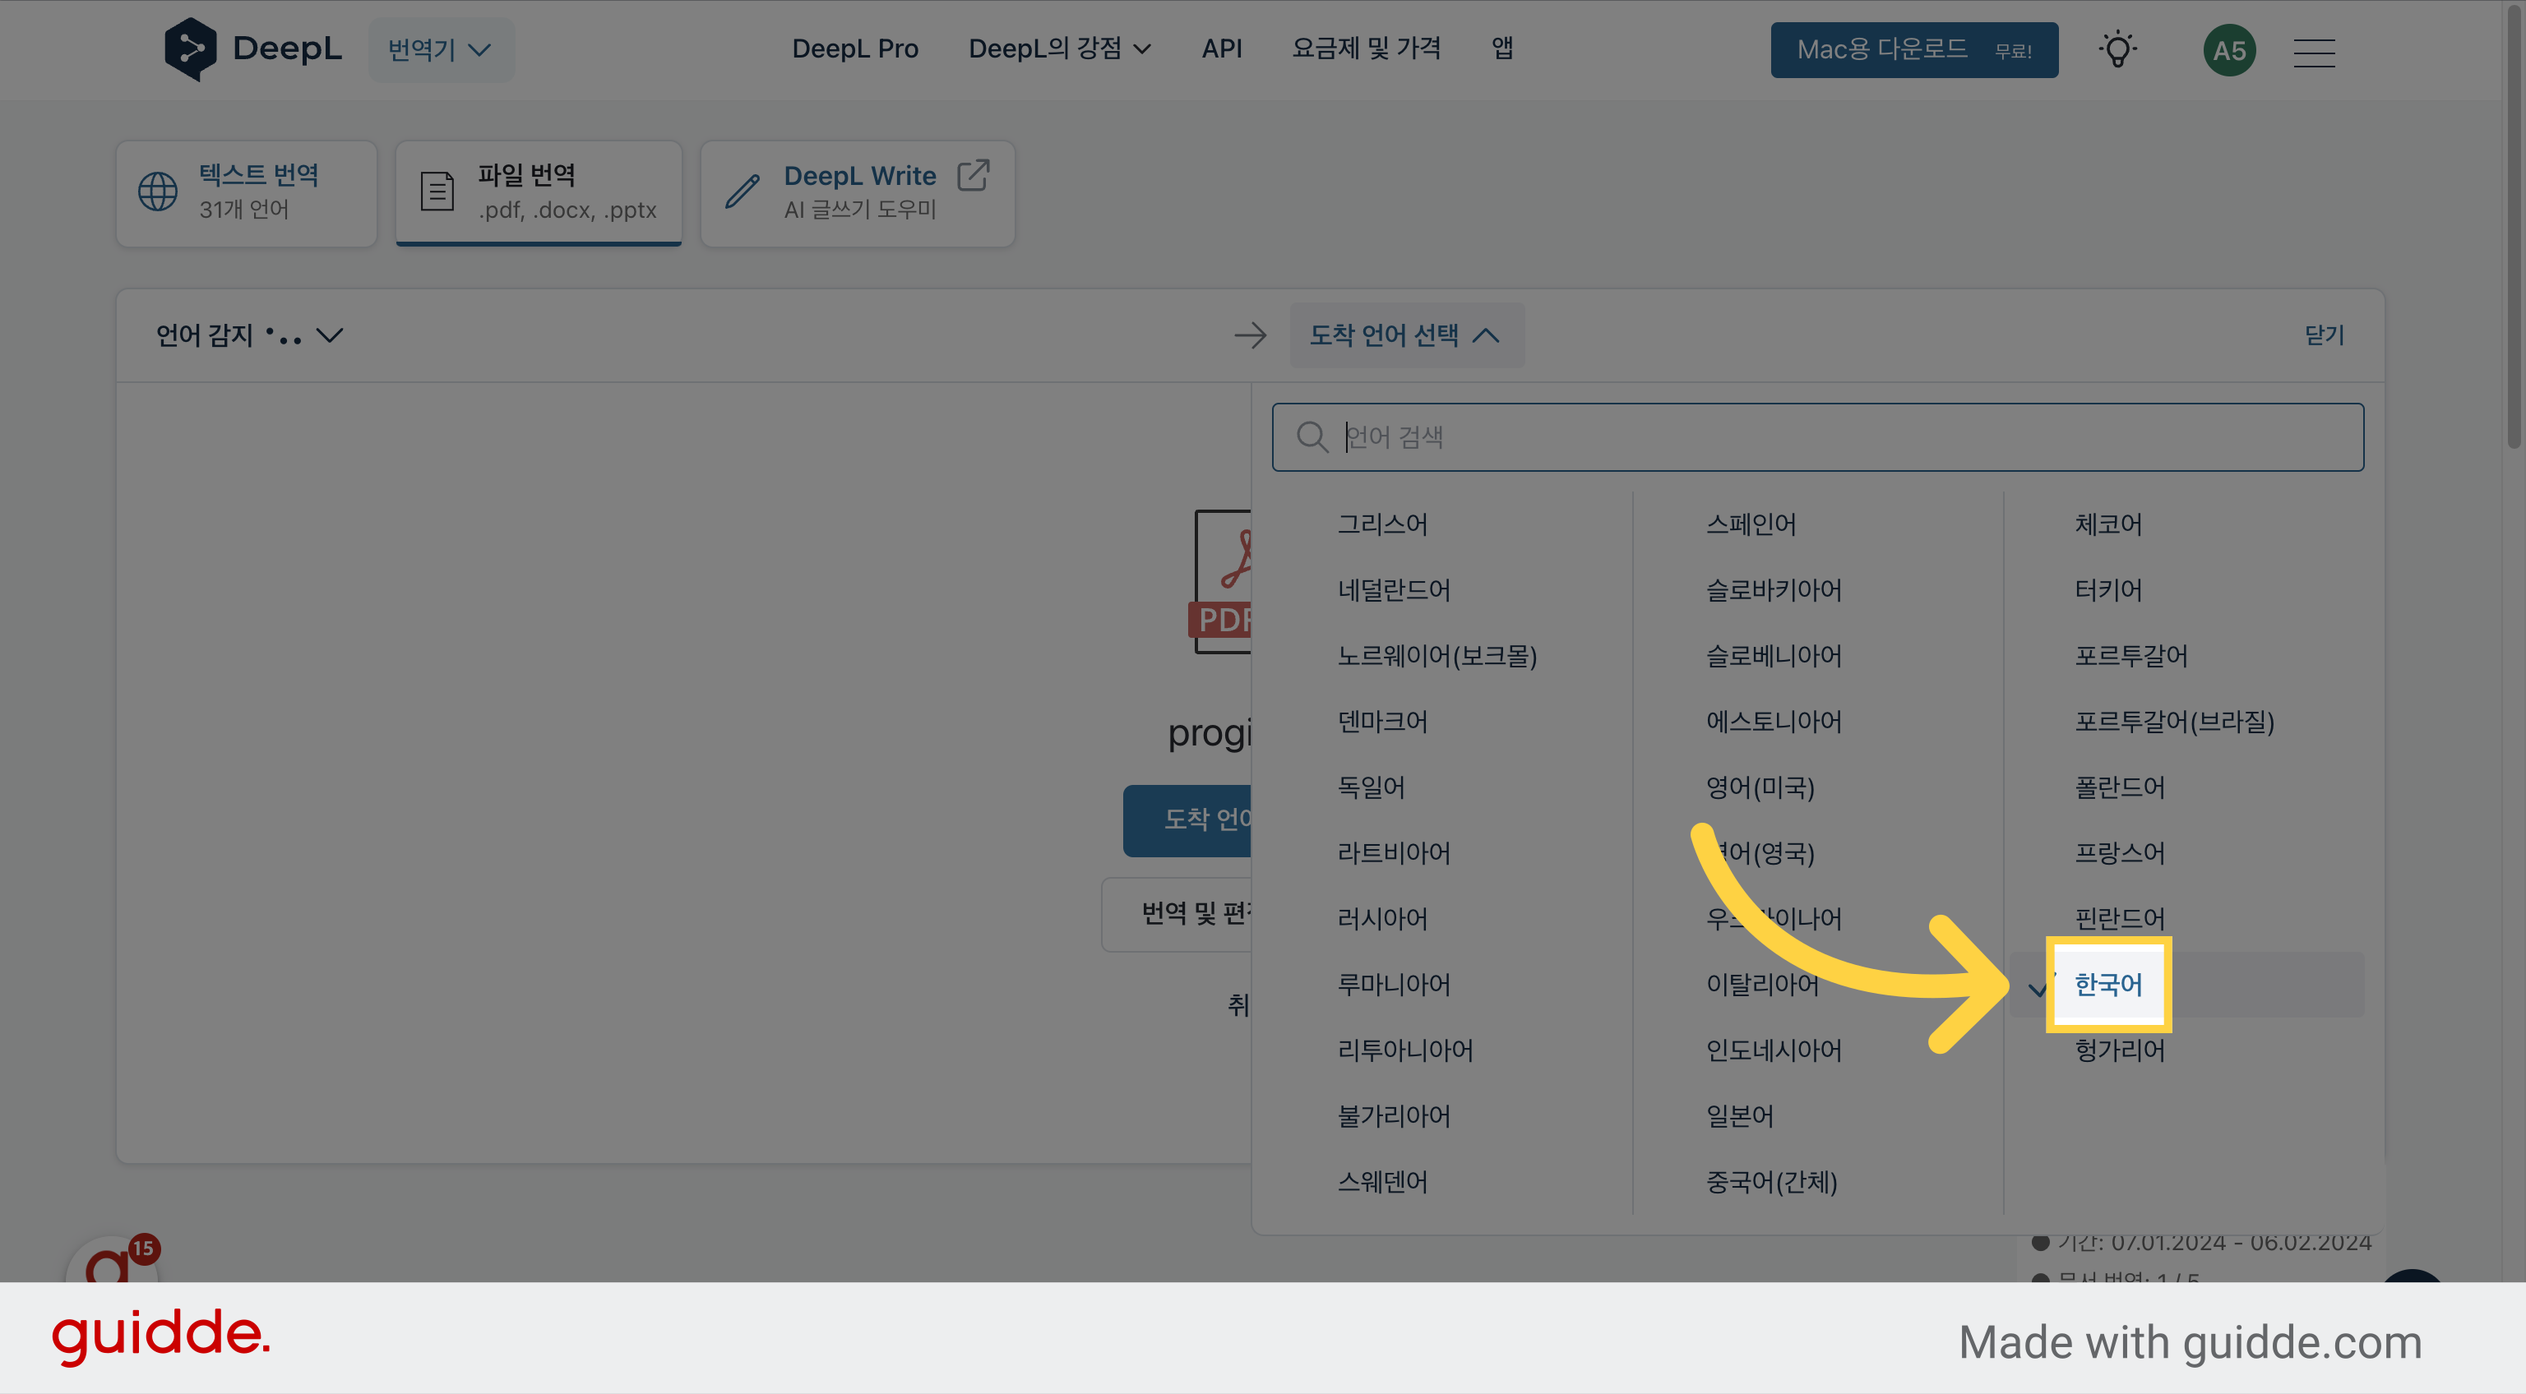Open the hamburger menu icon

(2314, 52)
